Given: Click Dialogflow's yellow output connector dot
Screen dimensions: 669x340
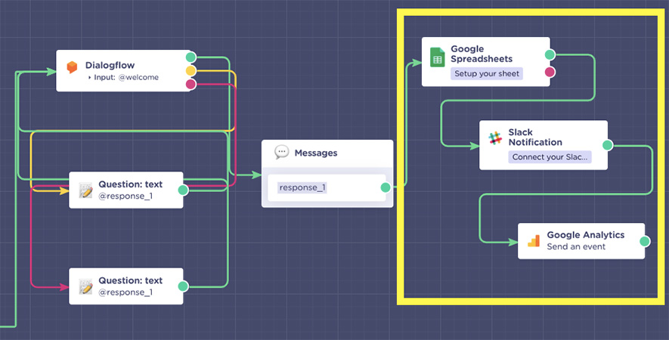Looking at the screenshot, I should click(x=190, y=71).
